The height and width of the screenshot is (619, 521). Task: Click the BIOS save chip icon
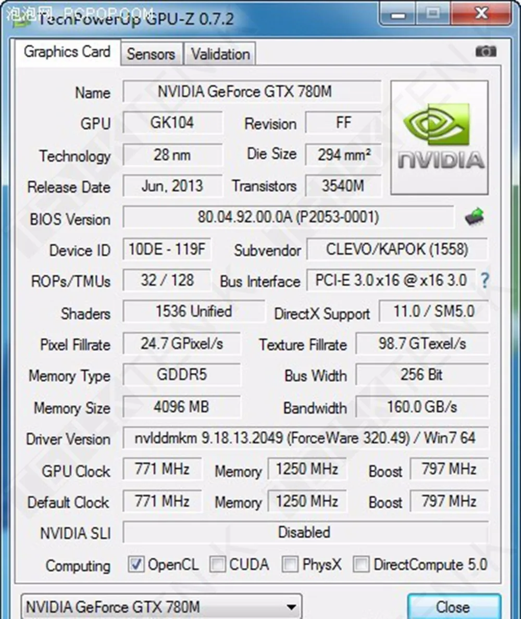click(475, 217)
